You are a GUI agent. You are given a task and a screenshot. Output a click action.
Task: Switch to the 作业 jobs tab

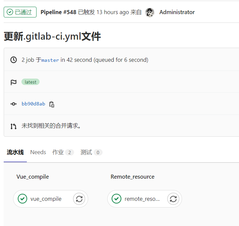click(63, 152)
